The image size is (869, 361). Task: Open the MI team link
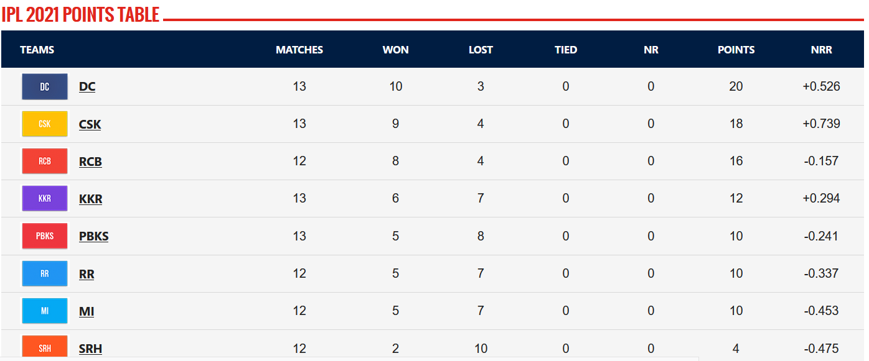point(87,311)
